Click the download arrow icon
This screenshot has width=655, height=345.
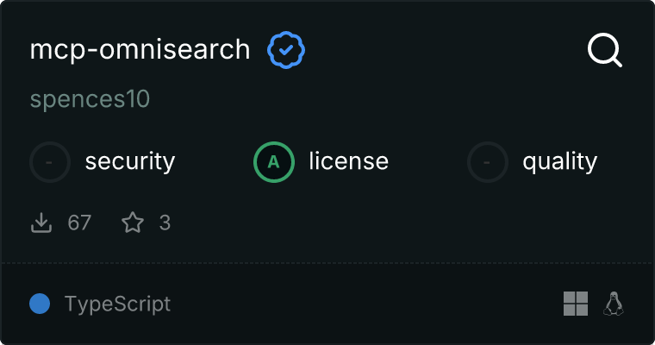[41, 223]
